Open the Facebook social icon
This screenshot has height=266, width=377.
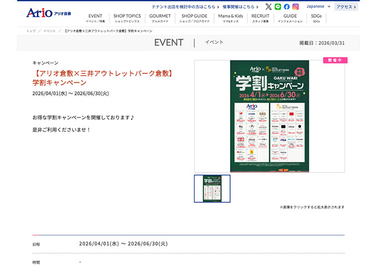click(287, 7)
